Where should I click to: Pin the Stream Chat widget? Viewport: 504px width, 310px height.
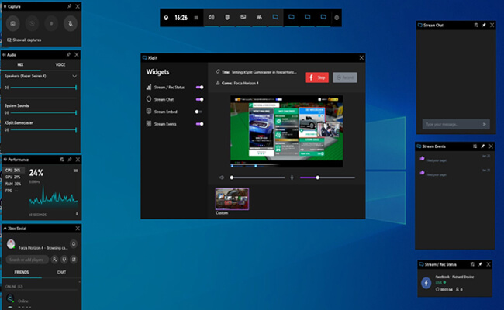484,25
